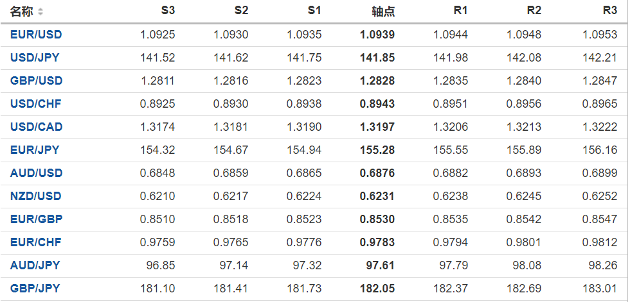Click the EUR/USD pivot value 1.0939
Screen dimensions: 630x302
(377, 35)
